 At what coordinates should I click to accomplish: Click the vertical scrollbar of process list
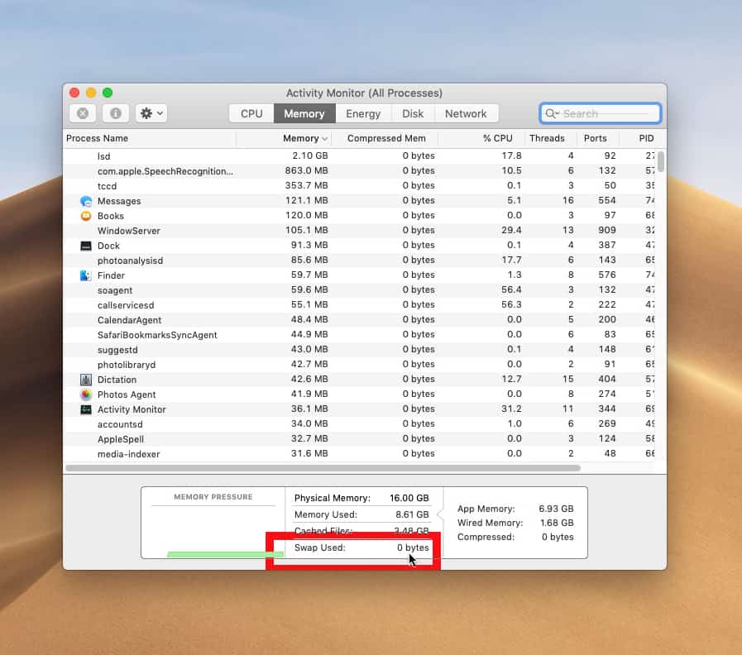661,162
